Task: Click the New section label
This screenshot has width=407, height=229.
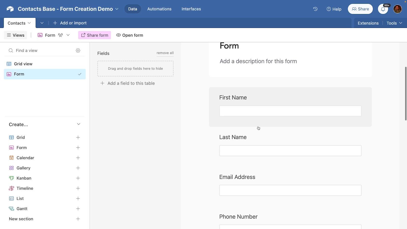Action: tap(21, 219)
